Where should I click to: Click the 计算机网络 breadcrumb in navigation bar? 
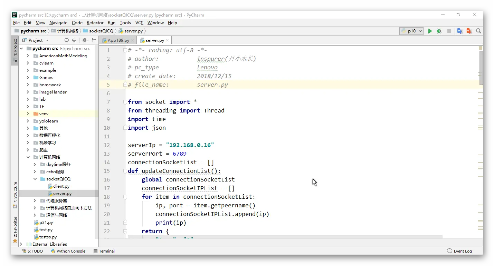(x=65, y=31)
